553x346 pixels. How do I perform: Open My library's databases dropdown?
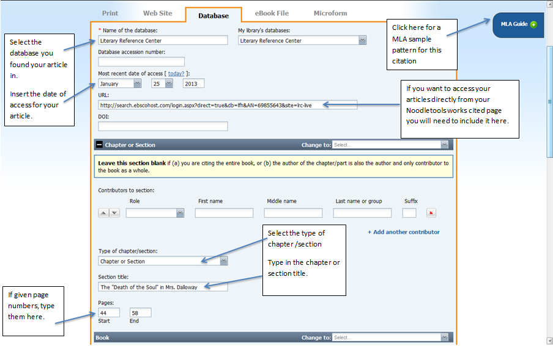click(x=362, y=41)
